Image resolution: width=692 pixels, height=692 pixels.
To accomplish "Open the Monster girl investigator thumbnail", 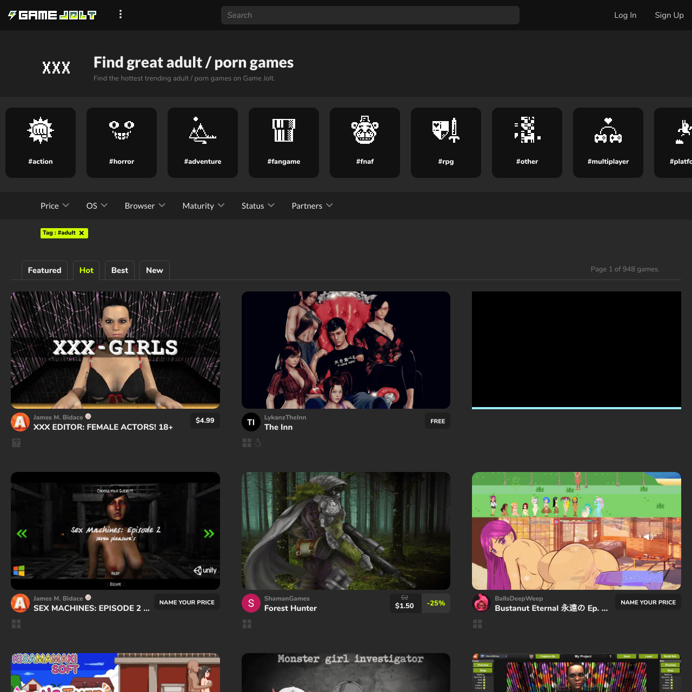I will [346, 673].
